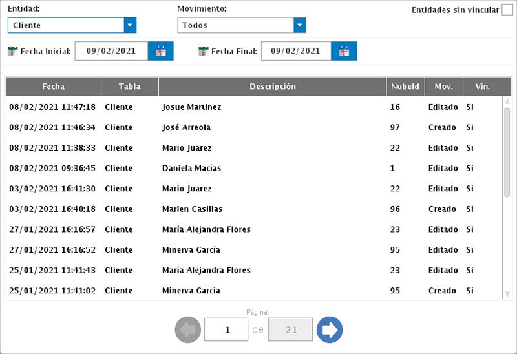Image resolution: width=517 pixels, height=354 pixels.
Task: Click the Fecha Inicial date field
Action: click(x=111, y=51)
